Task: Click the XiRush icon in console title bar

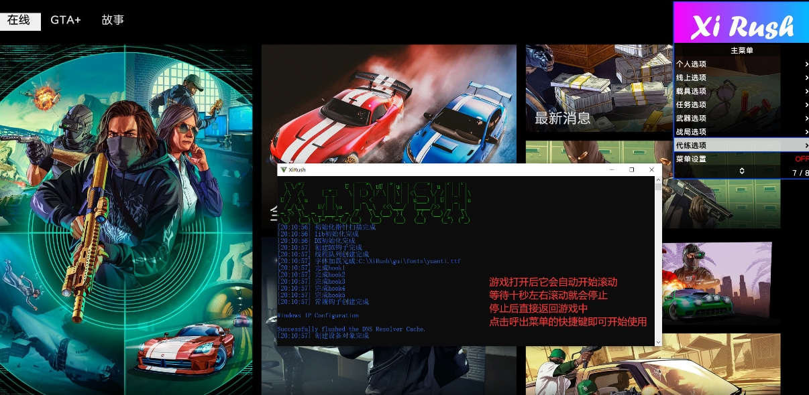Action: pos(284,170)
